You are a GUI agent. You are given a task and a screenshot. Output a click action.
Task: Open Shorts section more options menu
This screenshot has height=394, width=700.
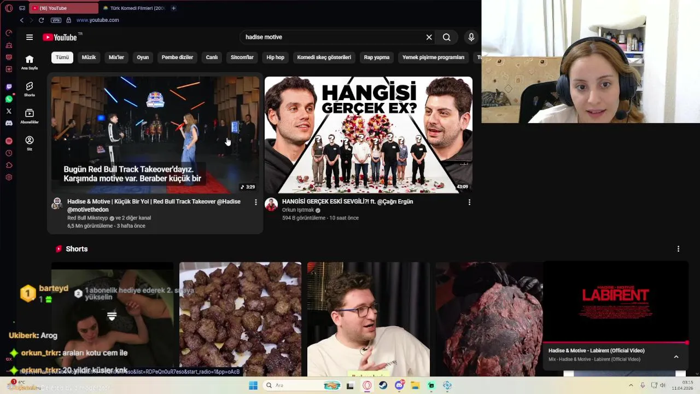tap(678, 249)
